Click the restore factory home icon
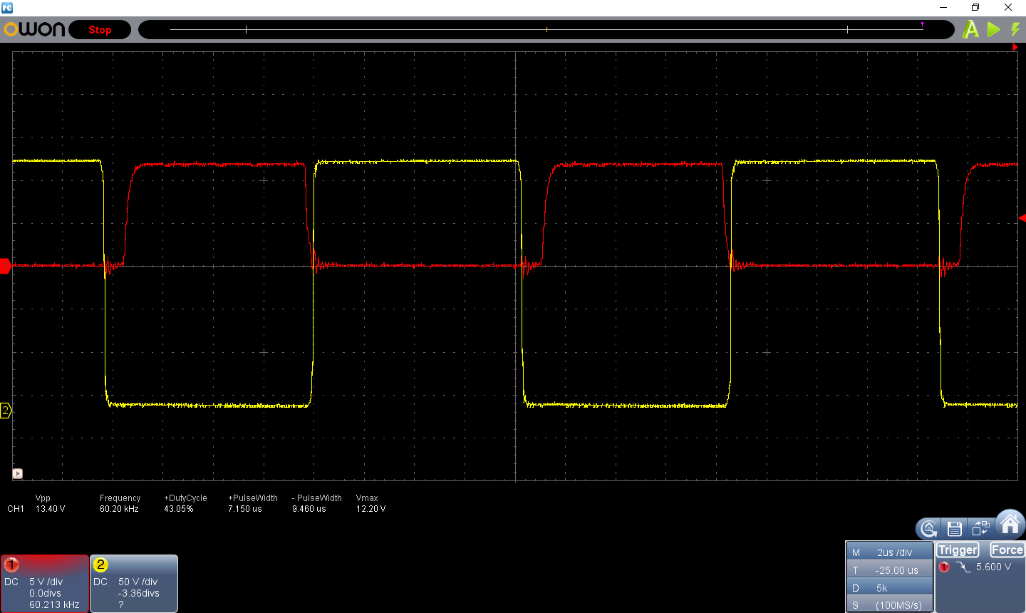The height and width of the screenshot is (613, 1026). (x=928, y=528)
